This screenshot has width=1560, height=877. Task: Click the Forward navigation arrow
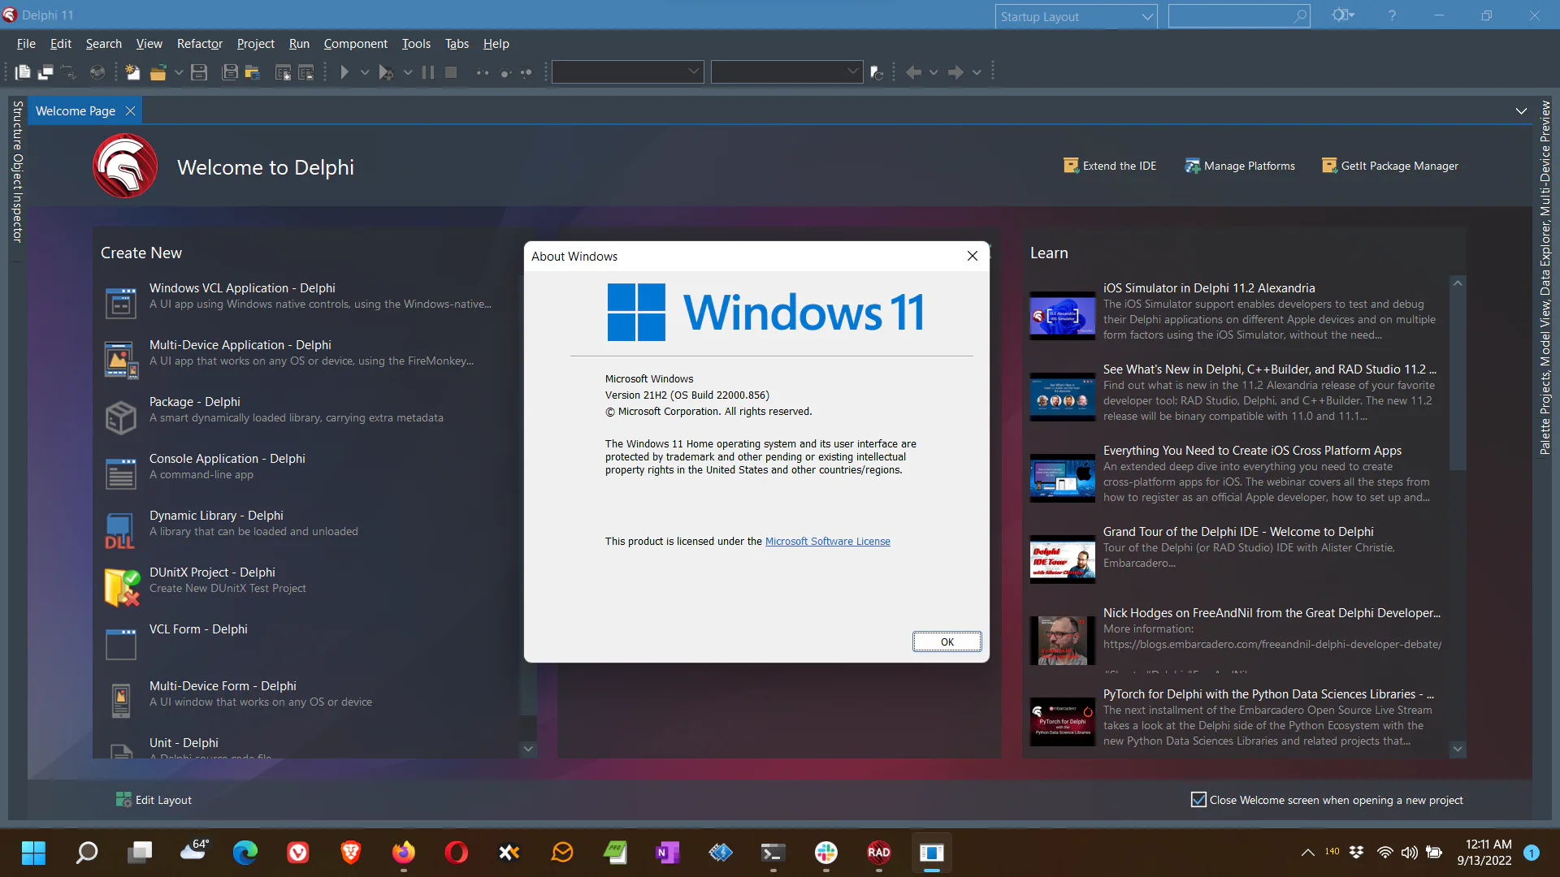coord(956,72)
